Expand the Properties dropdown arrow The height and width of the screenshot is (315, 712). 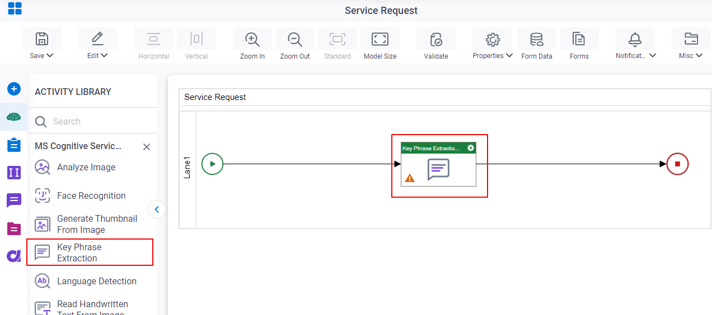coord(509,55)
